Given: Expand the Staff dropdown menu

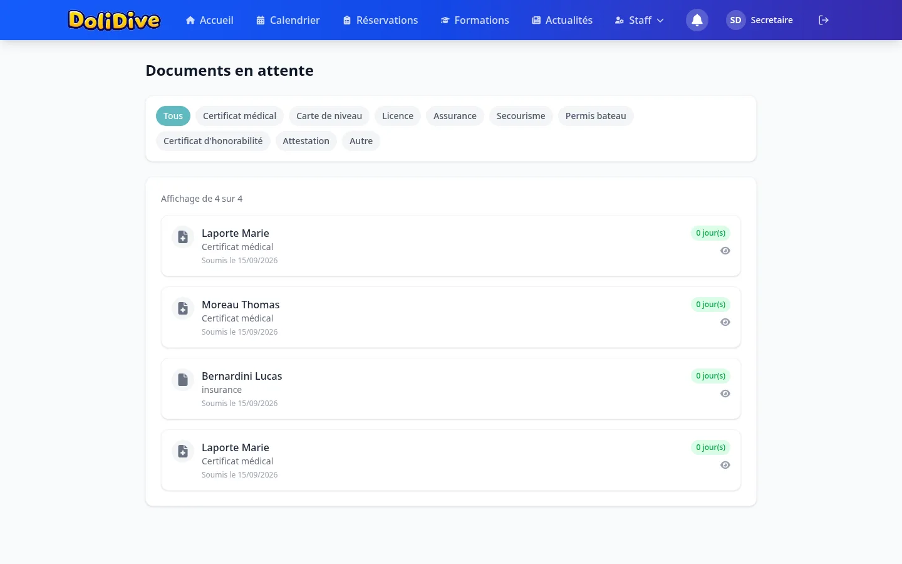Looking at the screenshot, I should [x=639, y=20].
